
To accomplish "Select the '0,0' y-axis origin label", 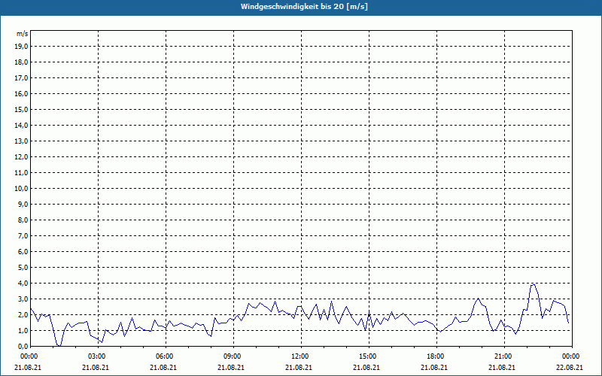I will click(x=23, y=346).
